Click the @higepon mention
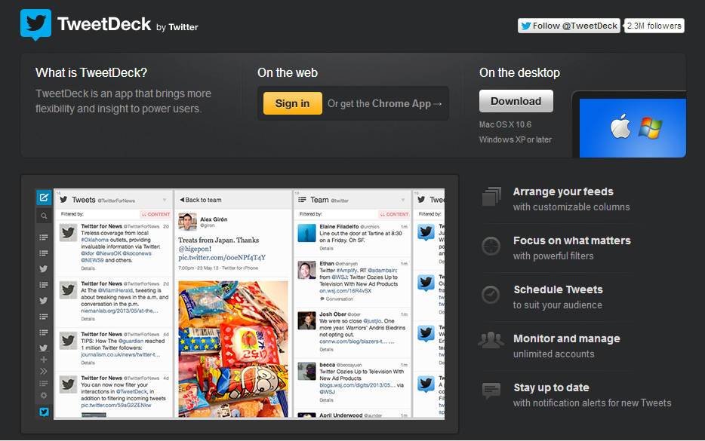 tap(193, 249)
